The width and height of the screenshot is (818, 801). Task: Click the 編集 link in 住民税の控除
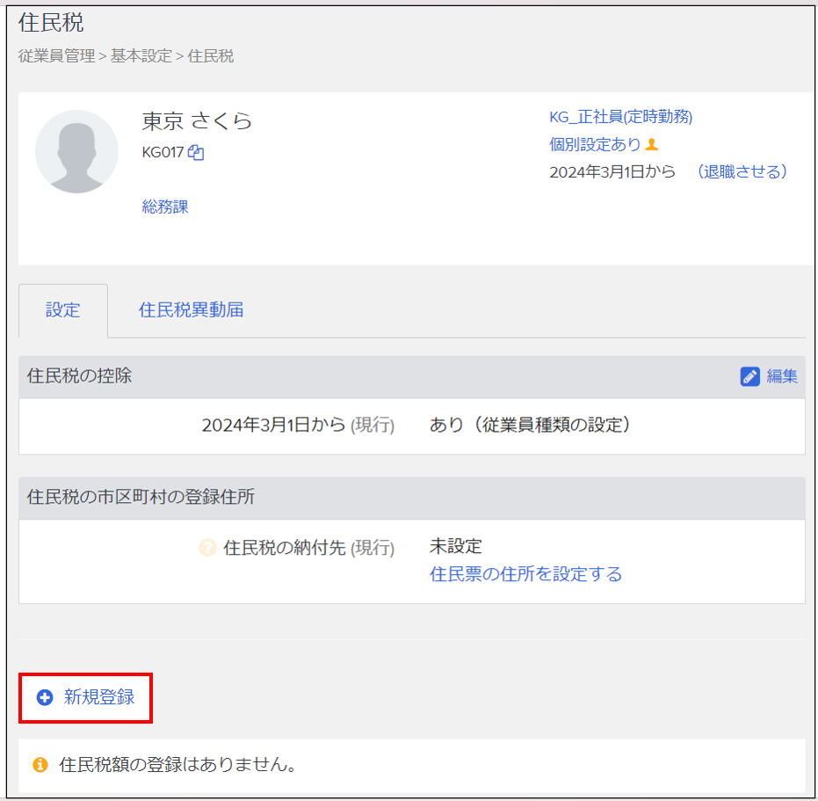click(781, 376)
